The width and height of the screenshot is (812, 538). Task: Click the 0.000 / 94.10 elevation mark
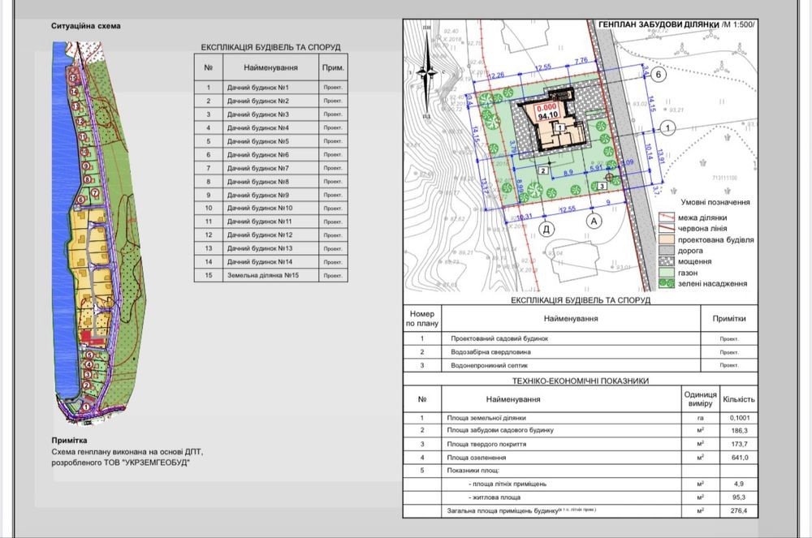(x=546, y=110)
